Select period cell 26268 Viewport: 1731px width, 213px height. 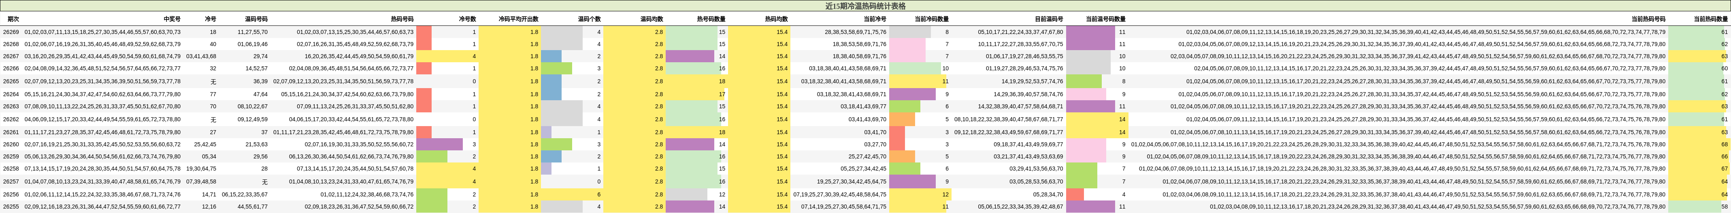click(x=11, y=44)
